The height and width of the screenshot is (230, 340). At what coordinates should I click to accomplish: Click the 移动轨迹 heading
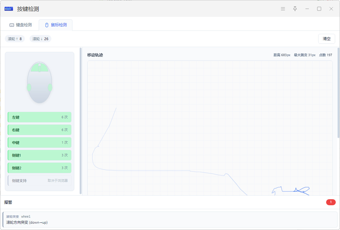point(95,55)
